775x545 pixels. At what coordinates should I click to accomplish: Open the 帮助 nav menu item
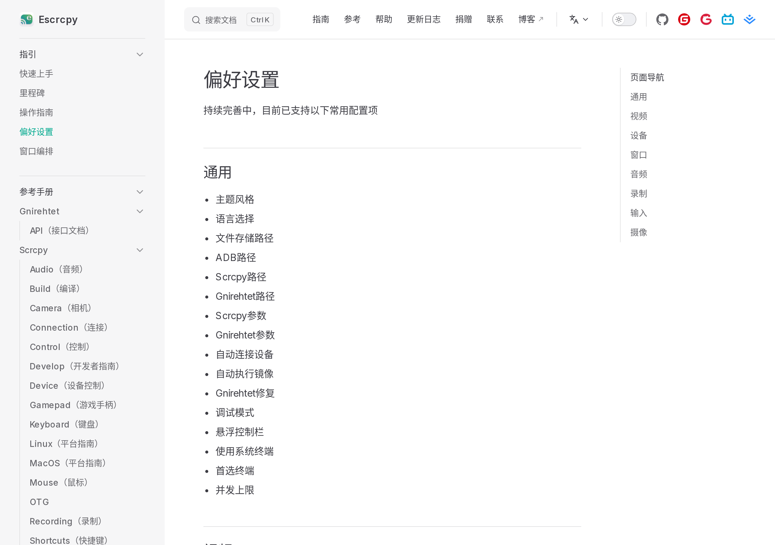click(x=384, y=20)
